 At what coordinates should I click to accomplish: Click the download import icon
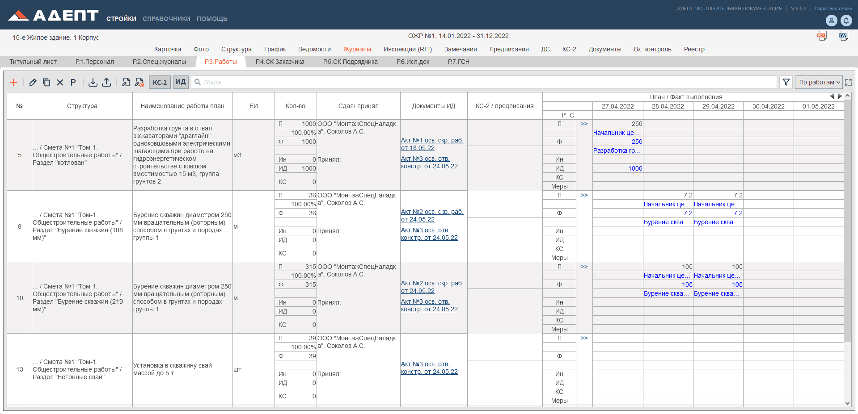(93, 82)
